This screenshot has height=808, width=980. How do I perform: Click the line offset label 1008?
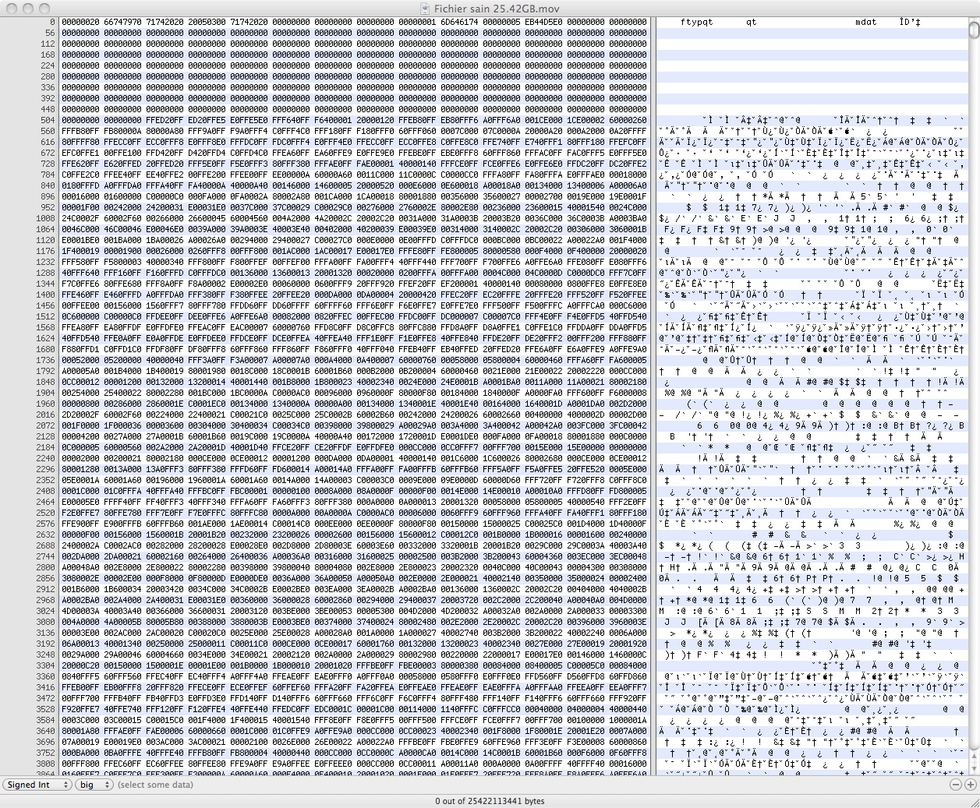point(45,218)
